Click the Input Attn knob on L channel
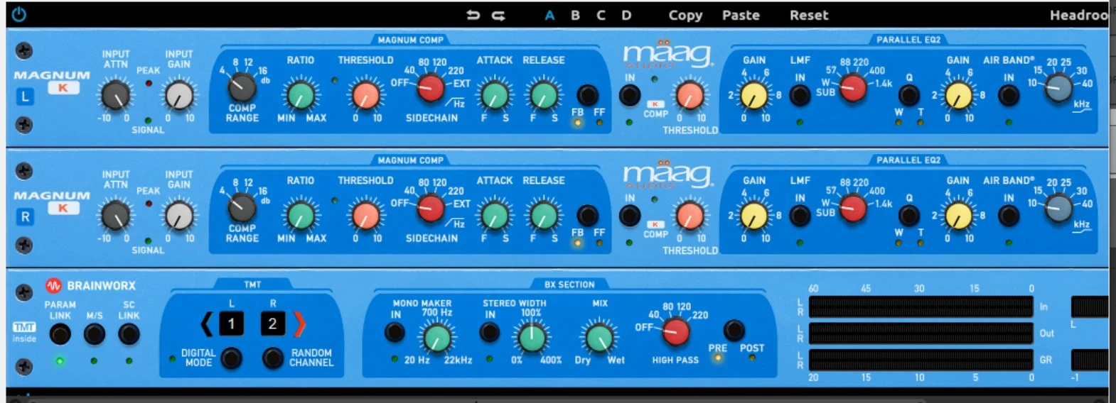The image size is (1116, 403). click(115, 95)
